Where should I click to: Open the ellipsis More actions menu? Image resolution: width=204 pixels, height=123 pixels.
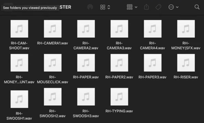[x=173, y=7]
